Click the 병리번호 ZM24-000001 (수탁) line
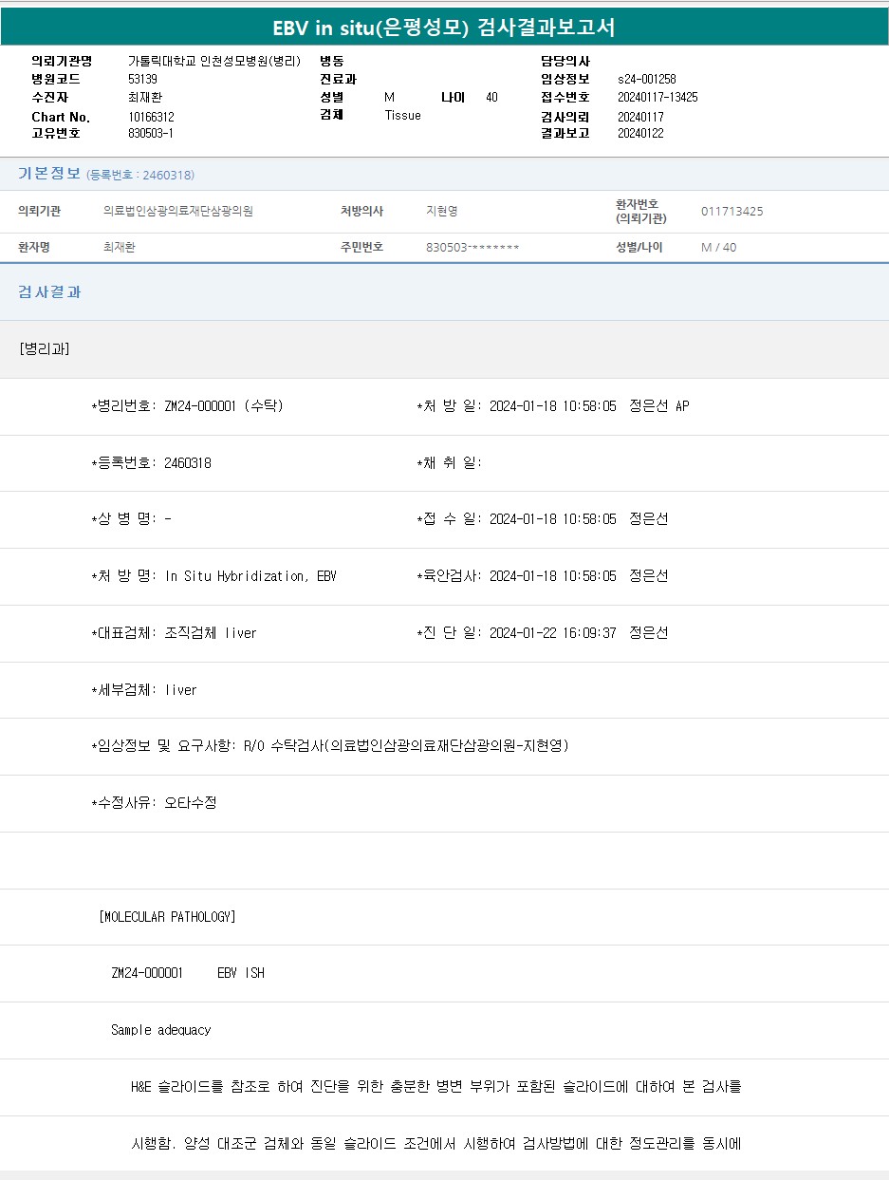The width and height of the screenshot is (889, 1180). 187,406
